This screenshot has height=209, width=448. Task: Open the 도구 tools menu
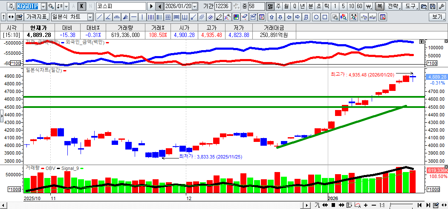tap(410, 6)
